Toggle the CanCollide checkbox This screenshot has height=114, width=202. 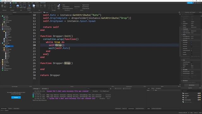(192, 42)
